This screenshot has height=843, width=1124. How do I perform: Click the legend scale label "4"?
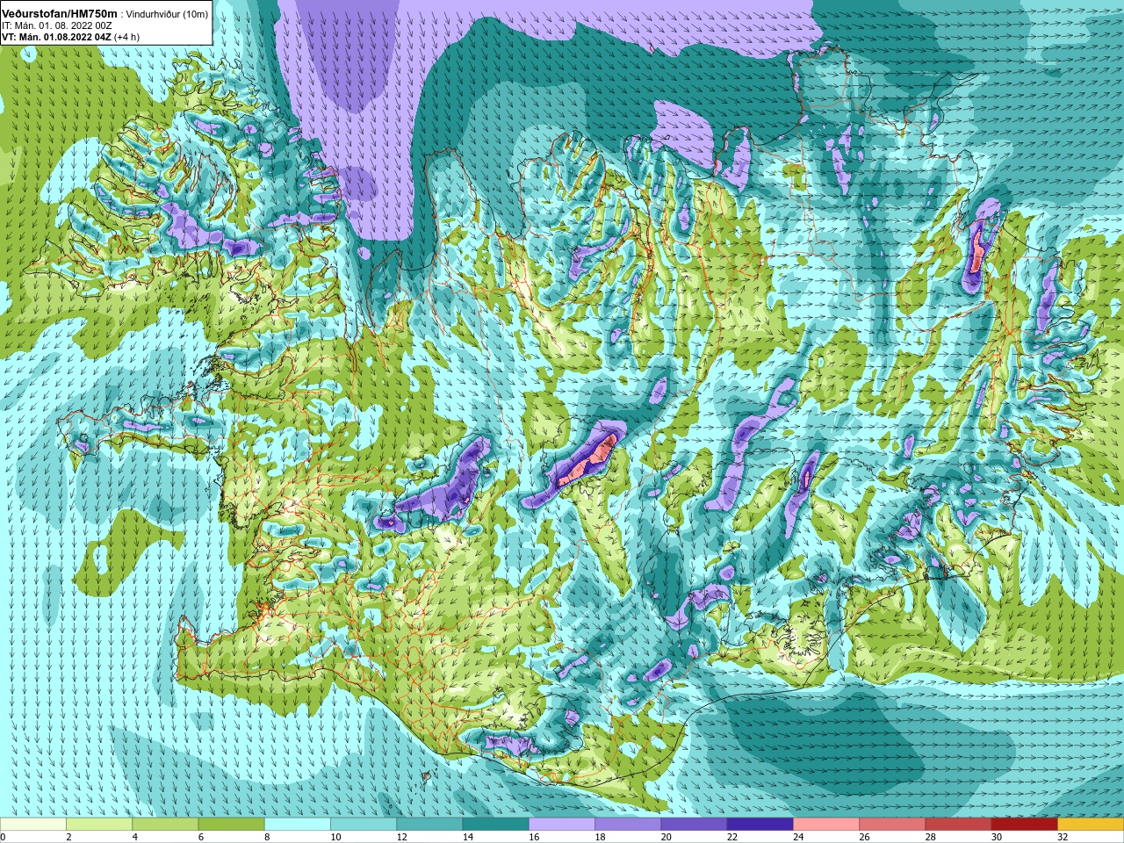[134, 838]
